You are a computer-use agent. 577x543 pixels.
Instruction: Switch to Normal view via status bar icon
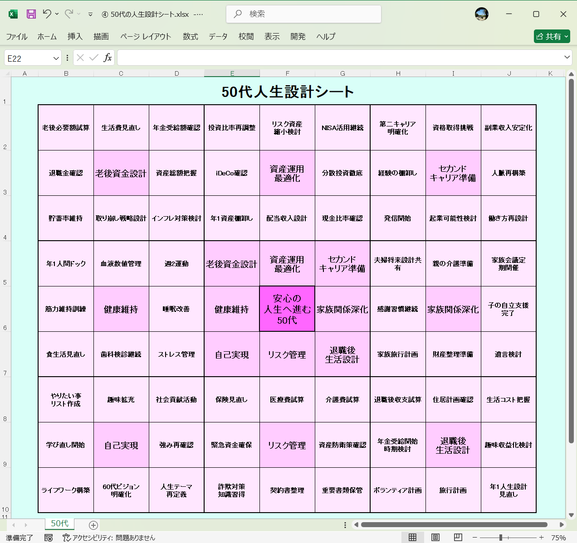[412, 537]
